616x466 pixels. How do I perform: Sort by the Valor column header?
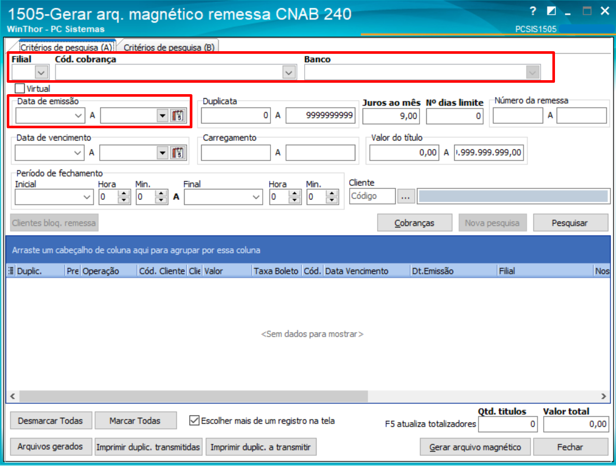(227, 270)
